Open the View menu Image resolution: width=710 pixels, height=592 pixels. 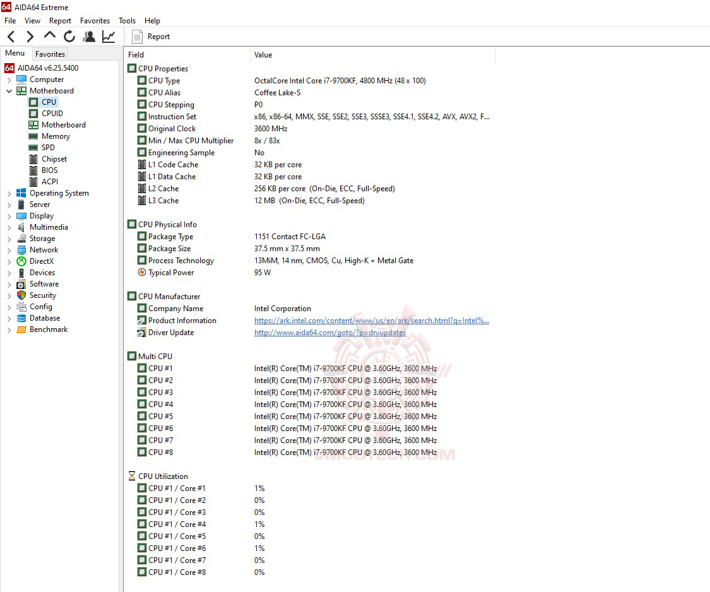pos(32,20)
